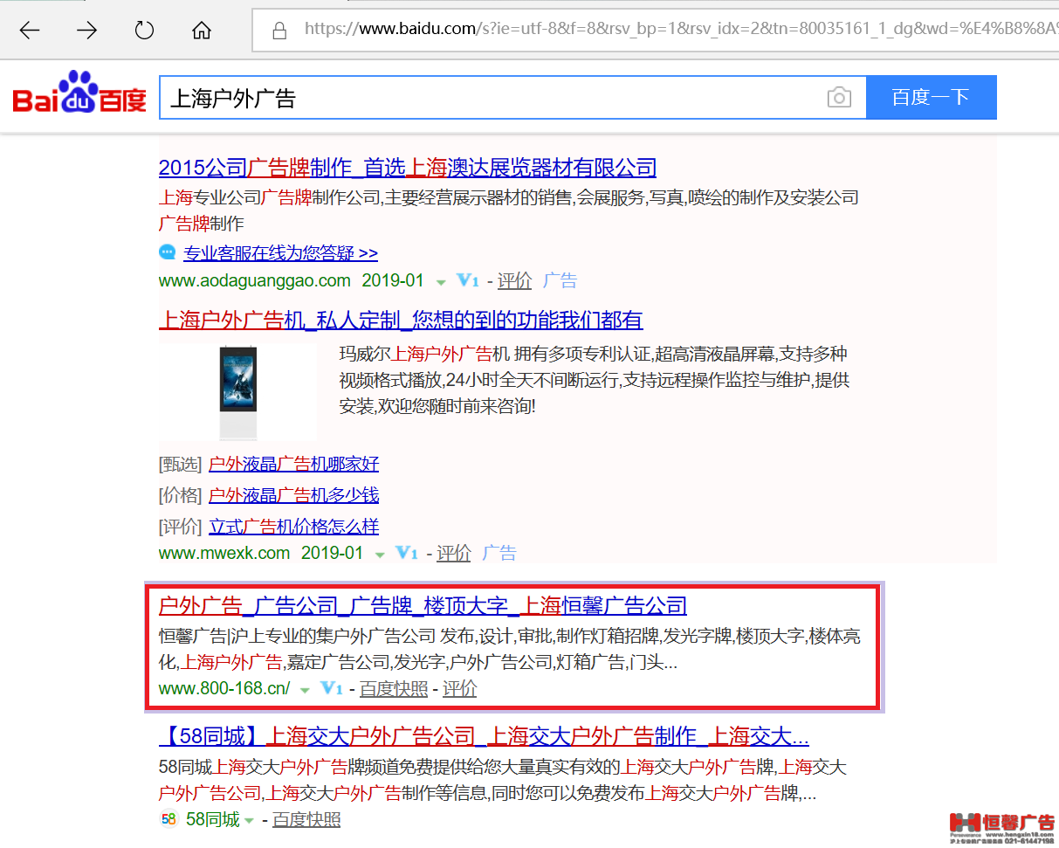Screen dimensions: 1059x848
Task: Open 评价 link on 800-168.cn result
Action: pos(459,689)
